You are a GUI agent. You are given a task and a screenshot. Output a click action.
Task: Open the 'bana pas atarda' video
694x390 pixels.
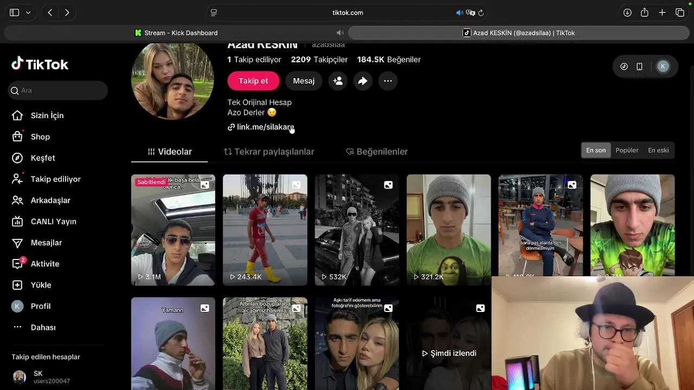pos(541,225)
